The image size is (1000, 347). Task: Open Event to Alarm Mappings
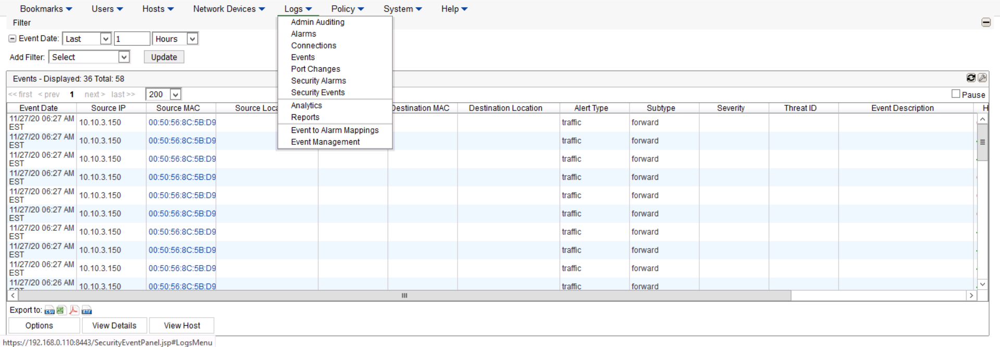(335, 130)
